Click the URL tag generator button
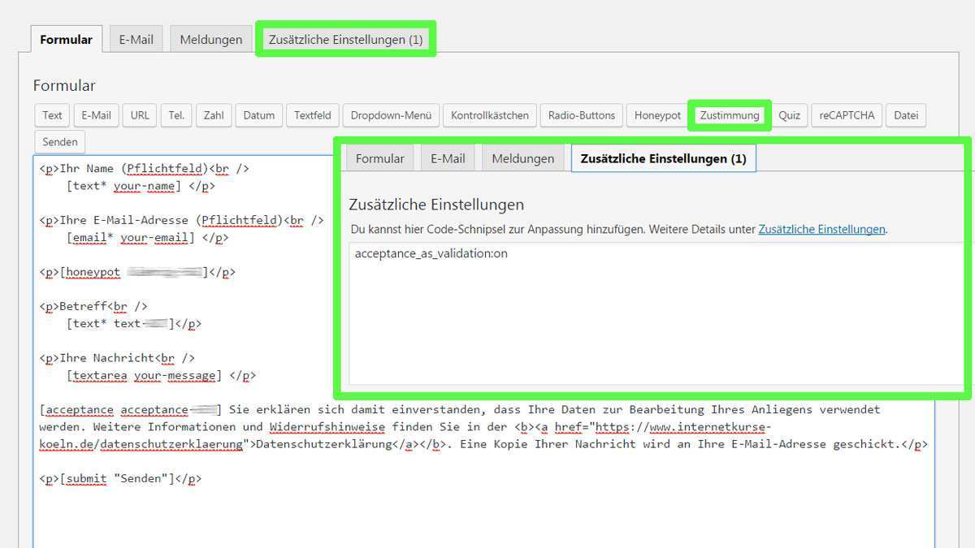The height and width of the screenshot is (548, 975). tap(140, 115)
